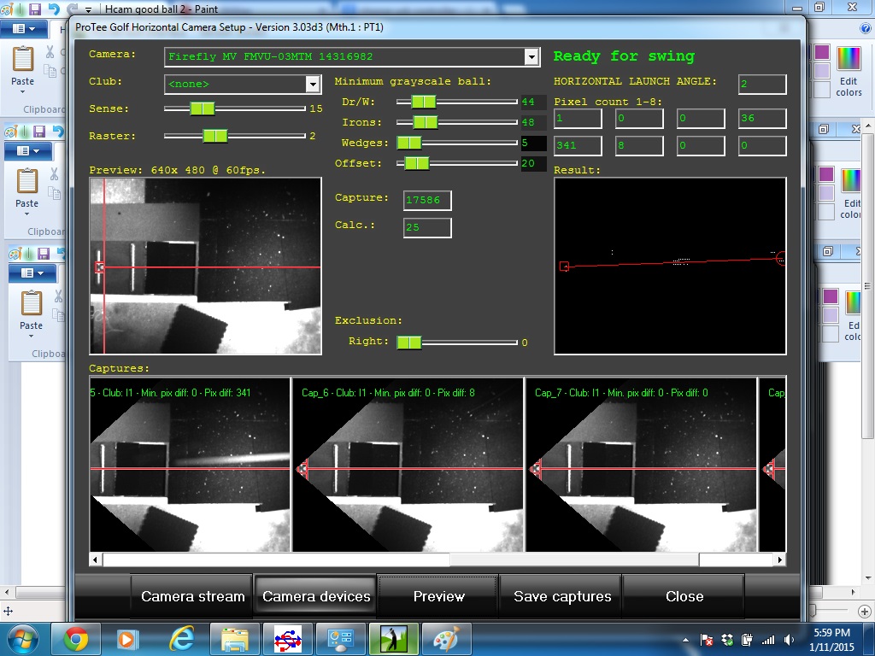Image resolution: width=875 pixels, height=656 pixels.
Task: Click Save icon in Hcam good ball 2 Paint title bar
Action: tap(35, 9)
